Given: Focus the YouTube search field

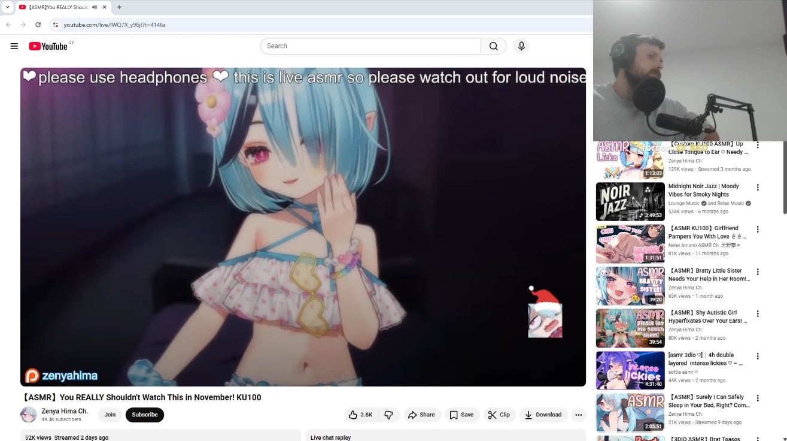Looking at the screenshot, I should click(x=370, y=46).
